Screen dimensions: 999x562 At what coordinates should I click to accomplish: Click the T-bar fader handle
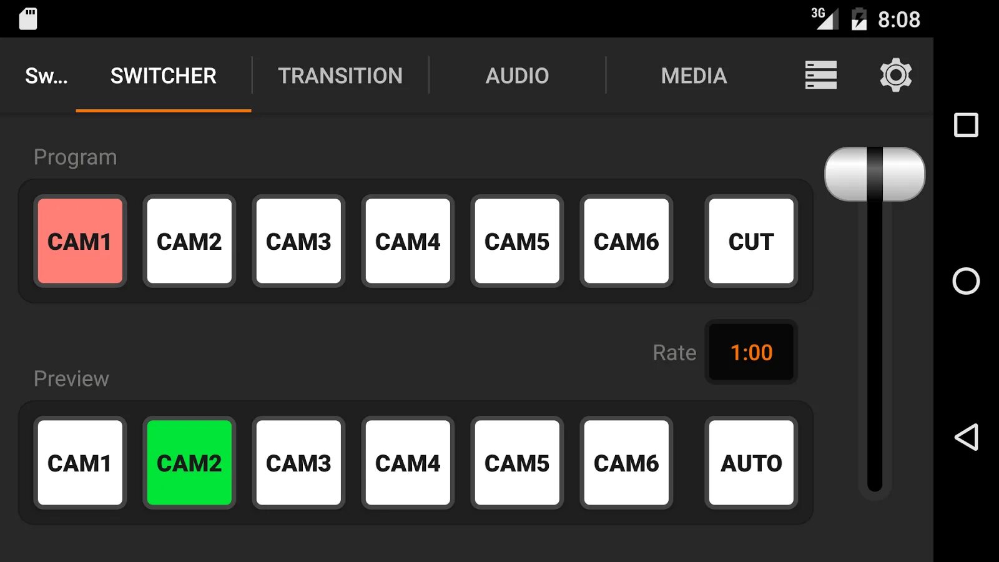point(874,174)
